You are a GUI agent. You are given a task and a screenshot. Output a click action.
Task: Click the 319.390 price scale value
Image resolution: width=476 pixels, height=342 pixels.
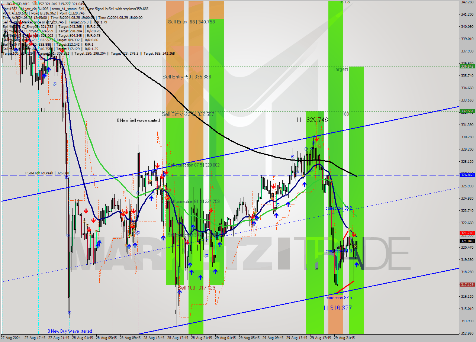coord(467,259)
